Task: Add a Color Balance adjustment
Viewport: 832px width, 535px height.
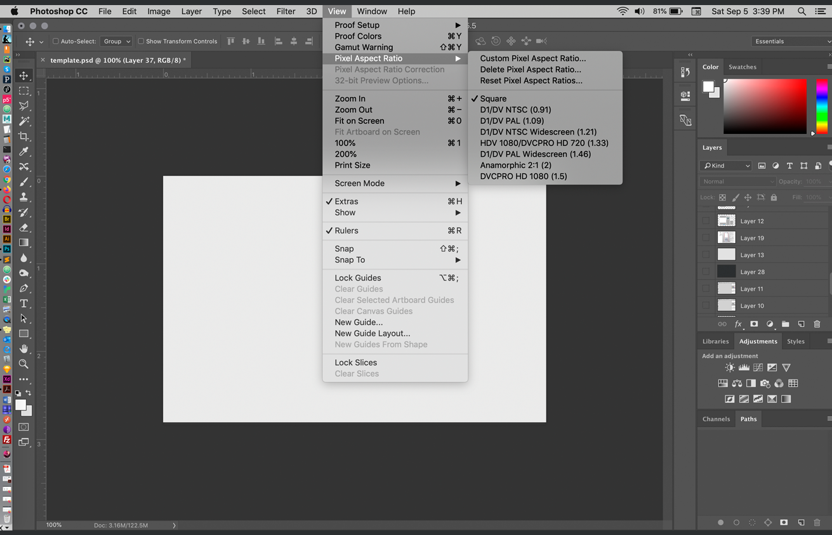Action: pyautogui.click(x=737, y=383)
